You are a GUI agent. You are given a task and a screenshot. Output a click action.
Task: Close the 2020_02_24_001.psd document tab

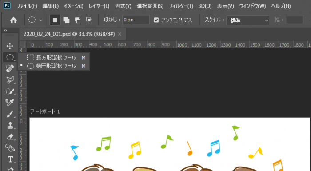point(120,34)
